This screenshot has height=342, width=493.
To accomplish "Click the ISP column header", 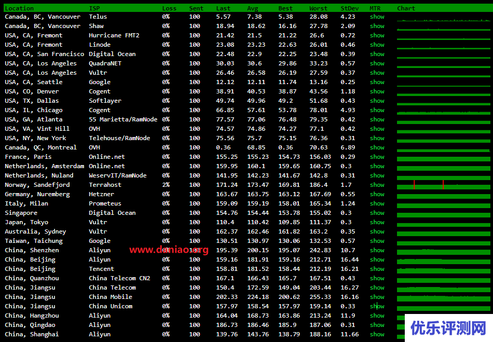I will [x=94, y=8].
